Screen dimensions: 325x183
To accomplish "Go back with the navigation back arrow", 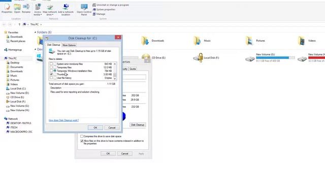I will 4,24.
